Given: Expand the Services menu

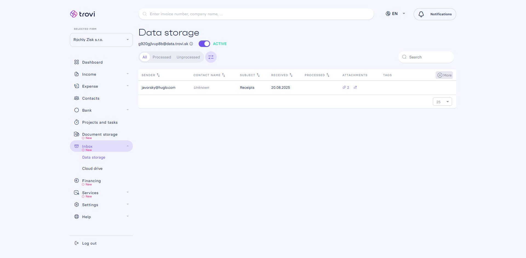Looking at the screenshot, I should click(128, 192).
